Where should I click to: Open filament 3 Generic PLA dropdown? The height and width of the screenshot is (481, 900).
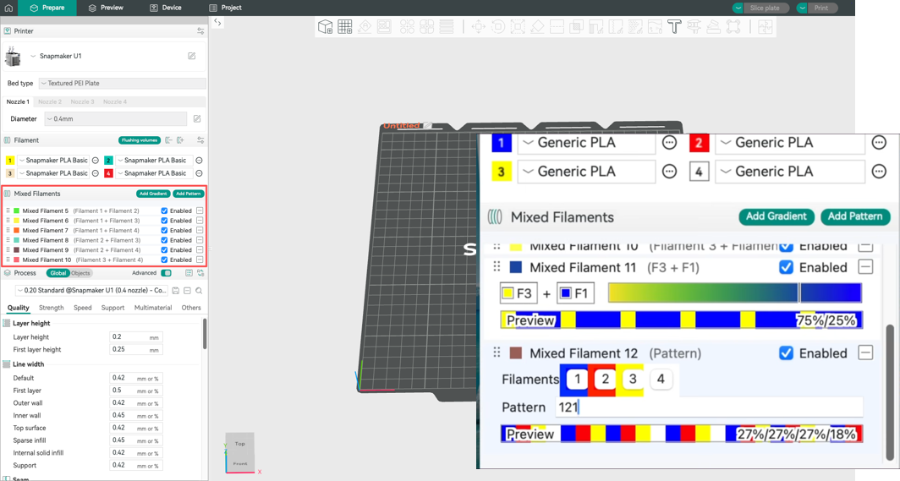click(x=586, y=172)
